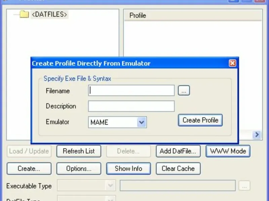269x201 pixels.
Task: Open the Emulator MAME dropdown
Action: [117, 122]
